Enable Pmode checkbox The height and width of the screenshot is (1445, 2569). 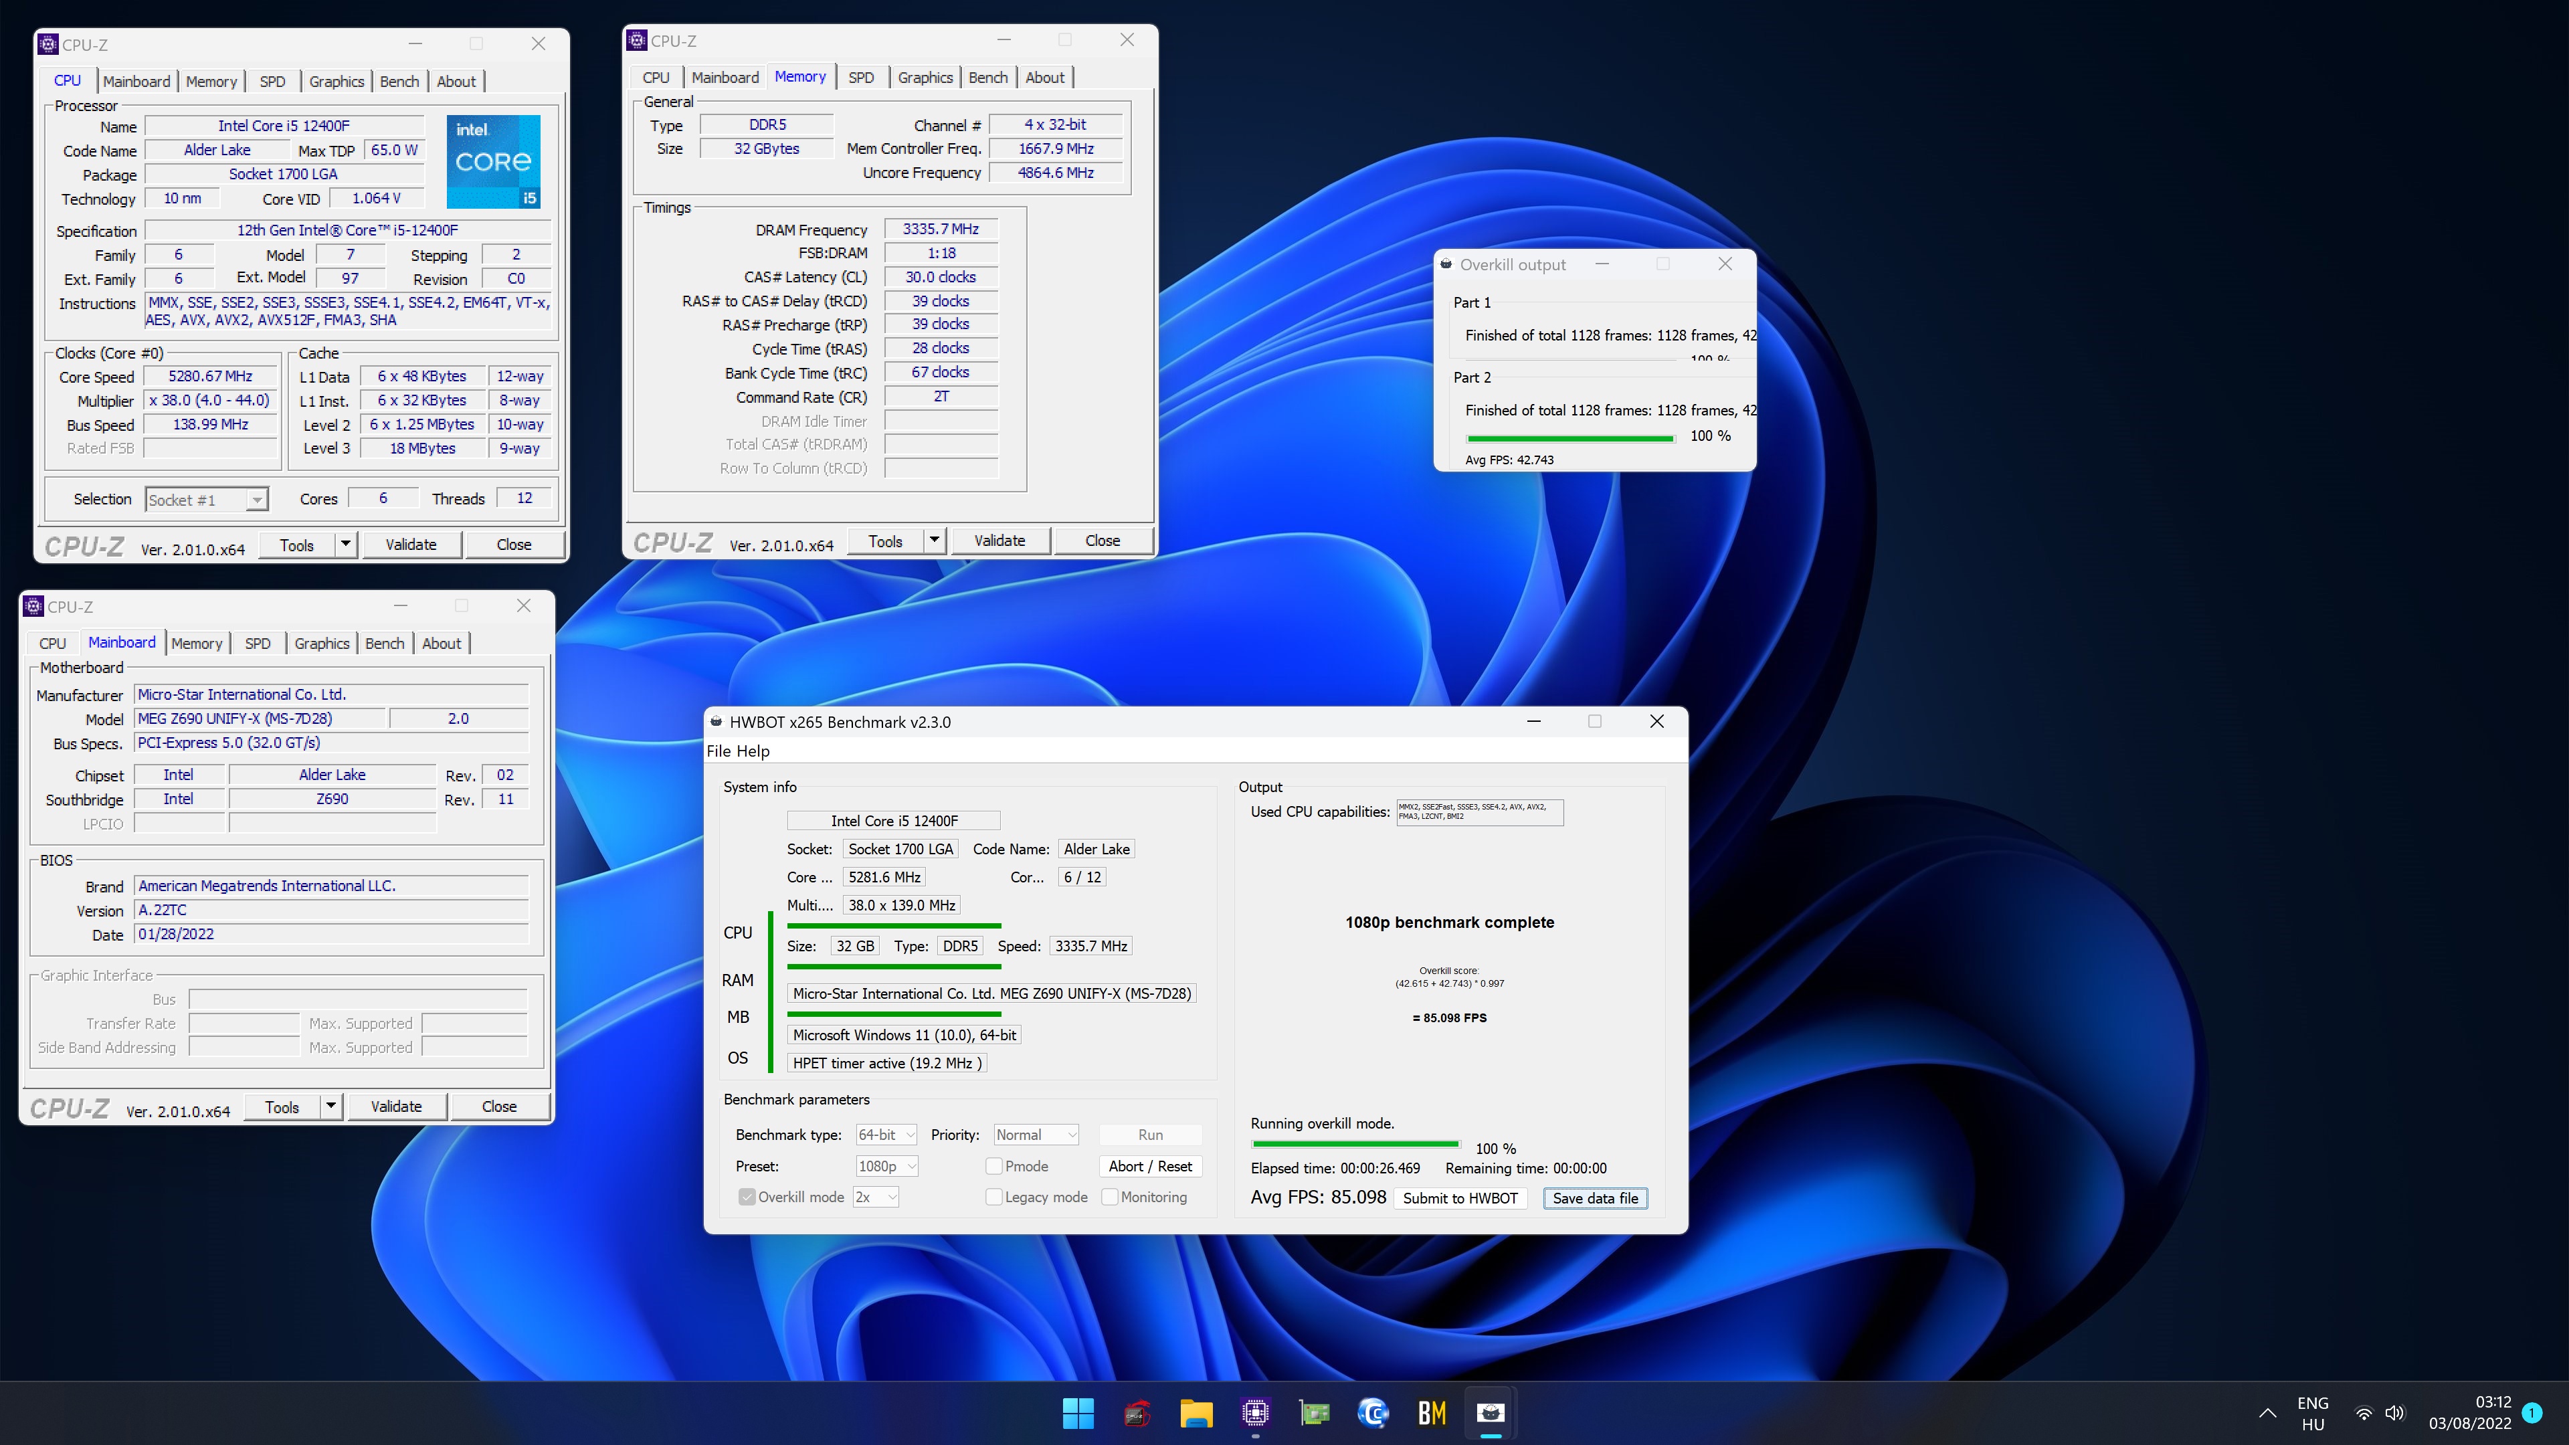pyautogui.click(x=993, y=1166)
